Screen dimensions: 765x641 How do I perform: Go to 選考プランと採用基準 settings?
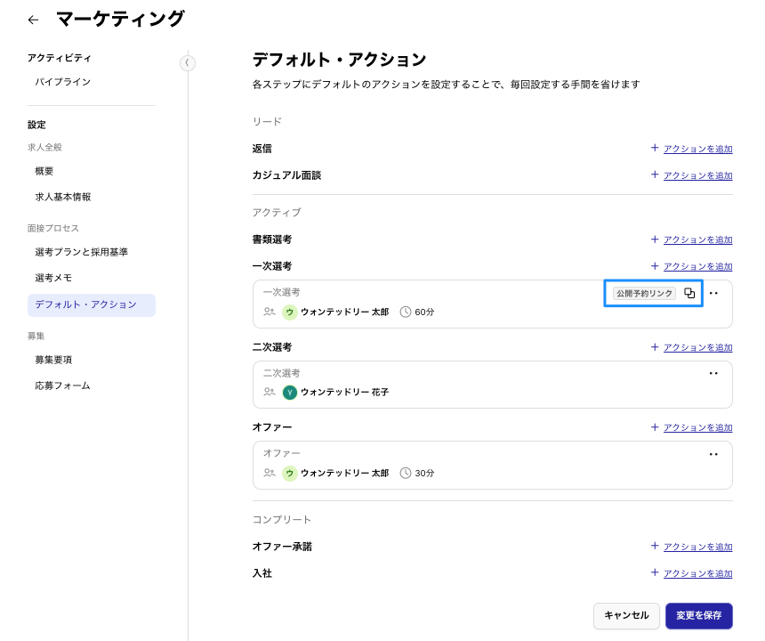pos(81,252)
